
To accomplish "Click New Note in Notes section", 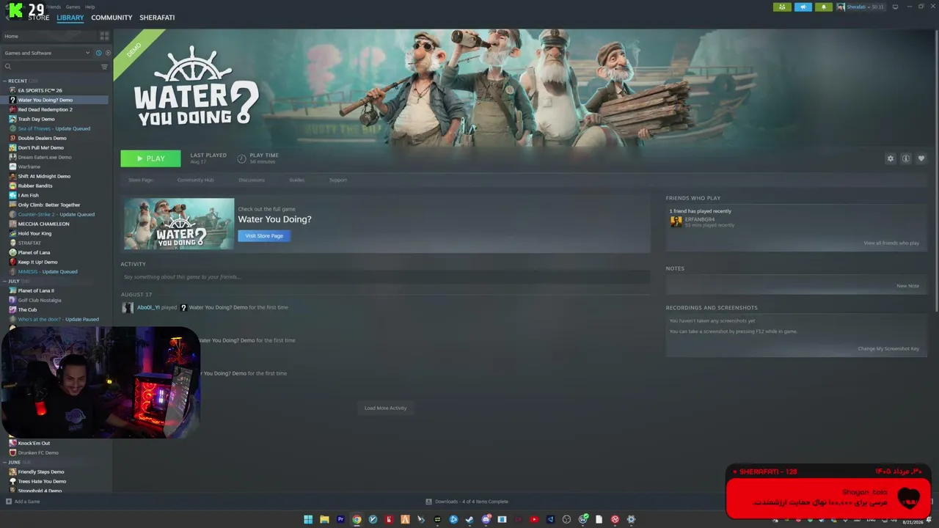I will click(907, 286).
